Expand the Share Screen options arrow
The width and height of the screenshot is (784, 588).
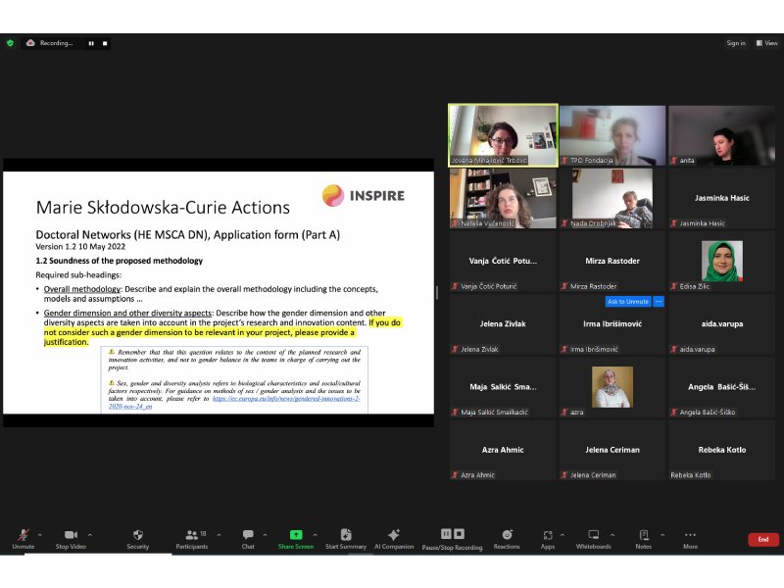coord(317,535)
